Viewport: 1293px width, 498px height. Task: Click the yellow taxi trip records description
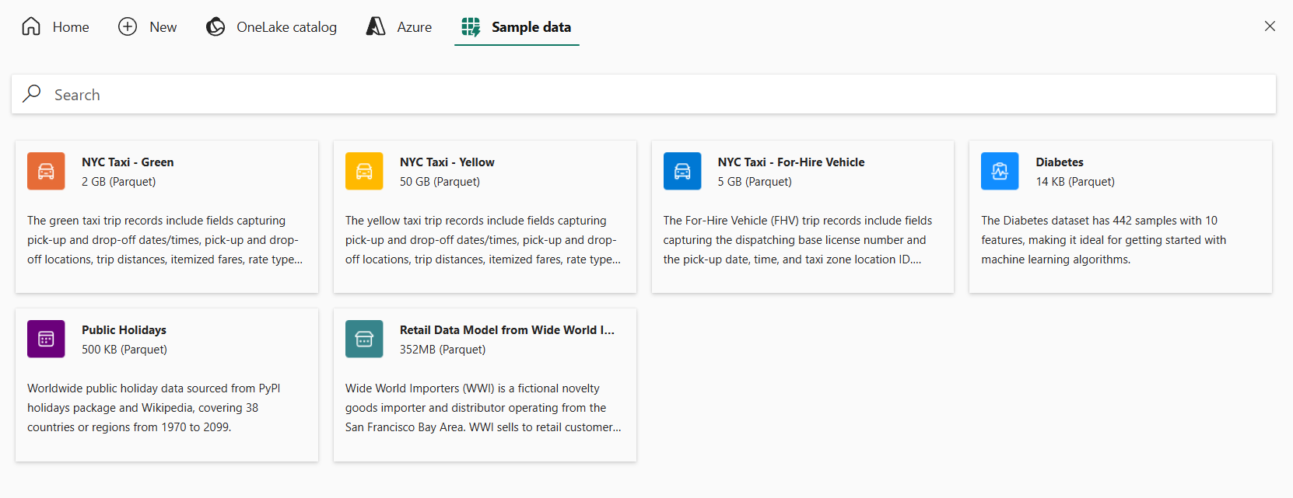(x=483, y=240)
